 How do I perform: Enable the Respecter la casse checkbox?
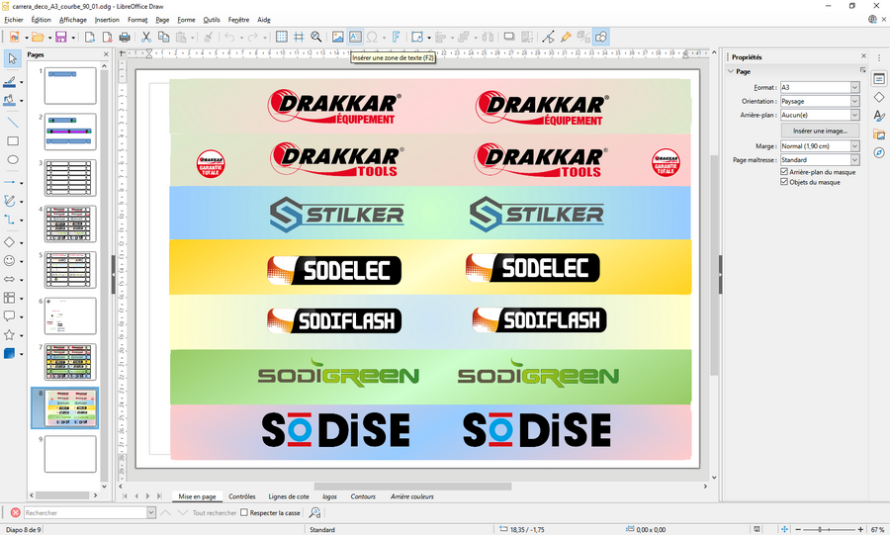(244, 512)
